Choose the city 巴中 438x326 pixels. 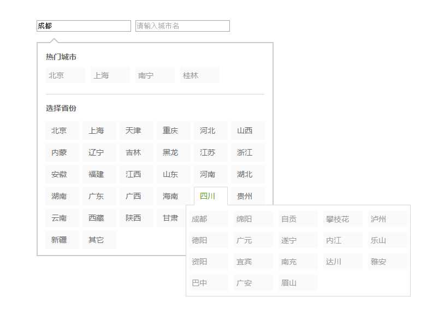click(x=209, y=283)
